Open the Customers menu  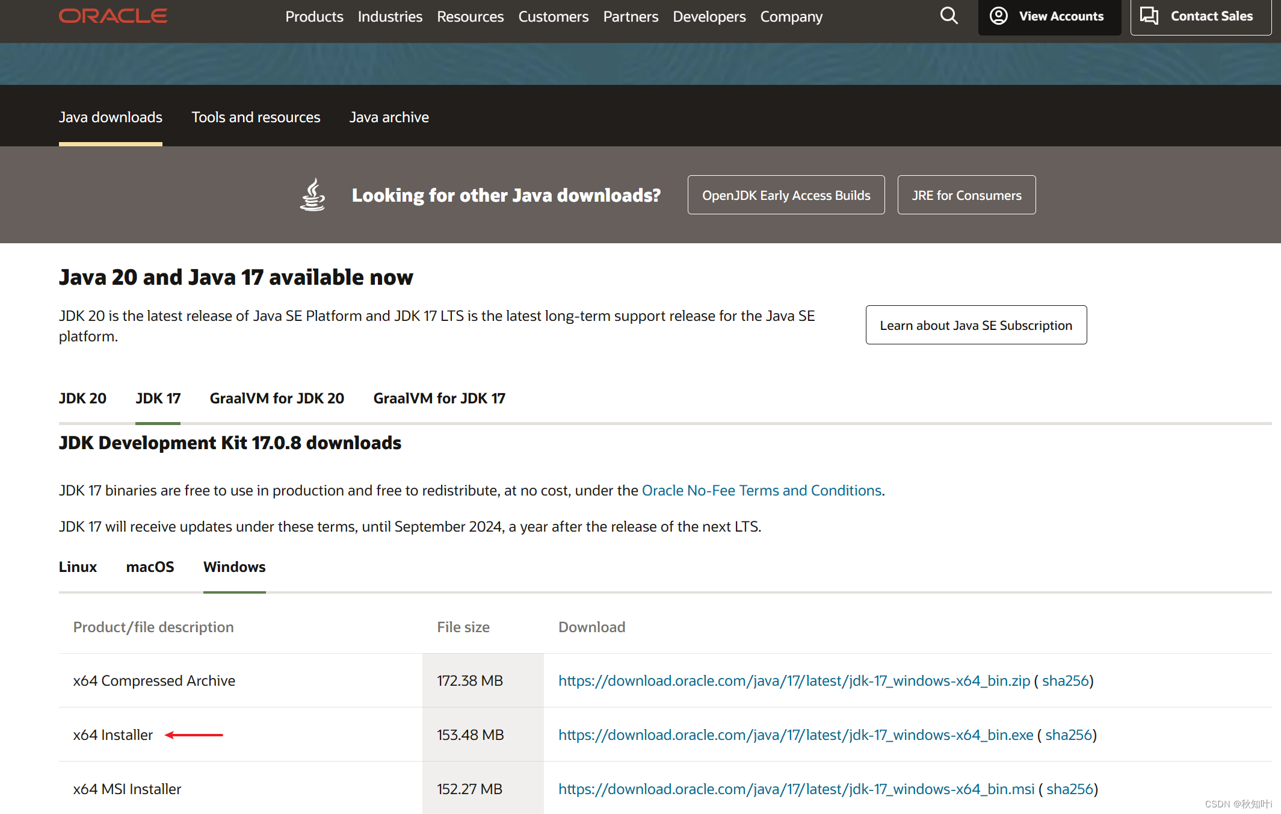click(x=554, y=17)
